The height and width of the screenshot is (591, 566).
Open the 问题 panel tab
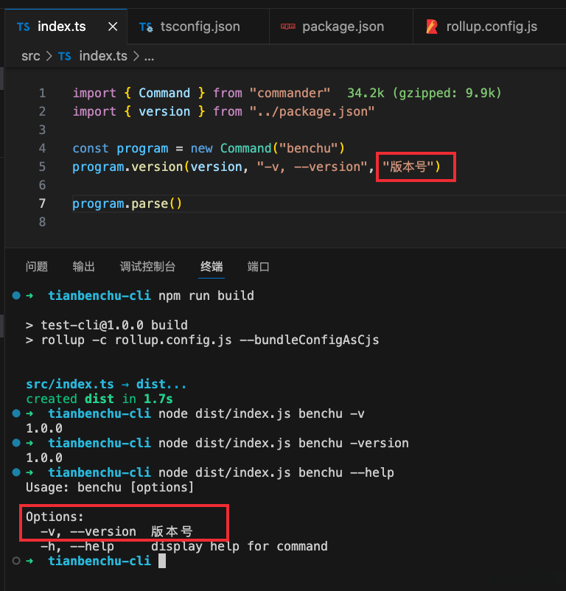pos(37,267)
